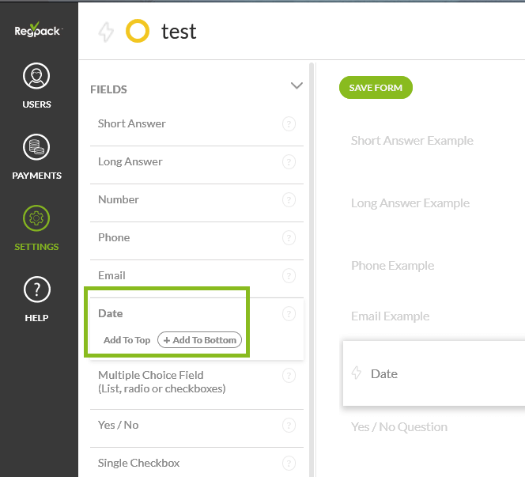Viewport: 525px width, 477px height.
Task: Click the Email Example form field
Action: click(390, 316)
